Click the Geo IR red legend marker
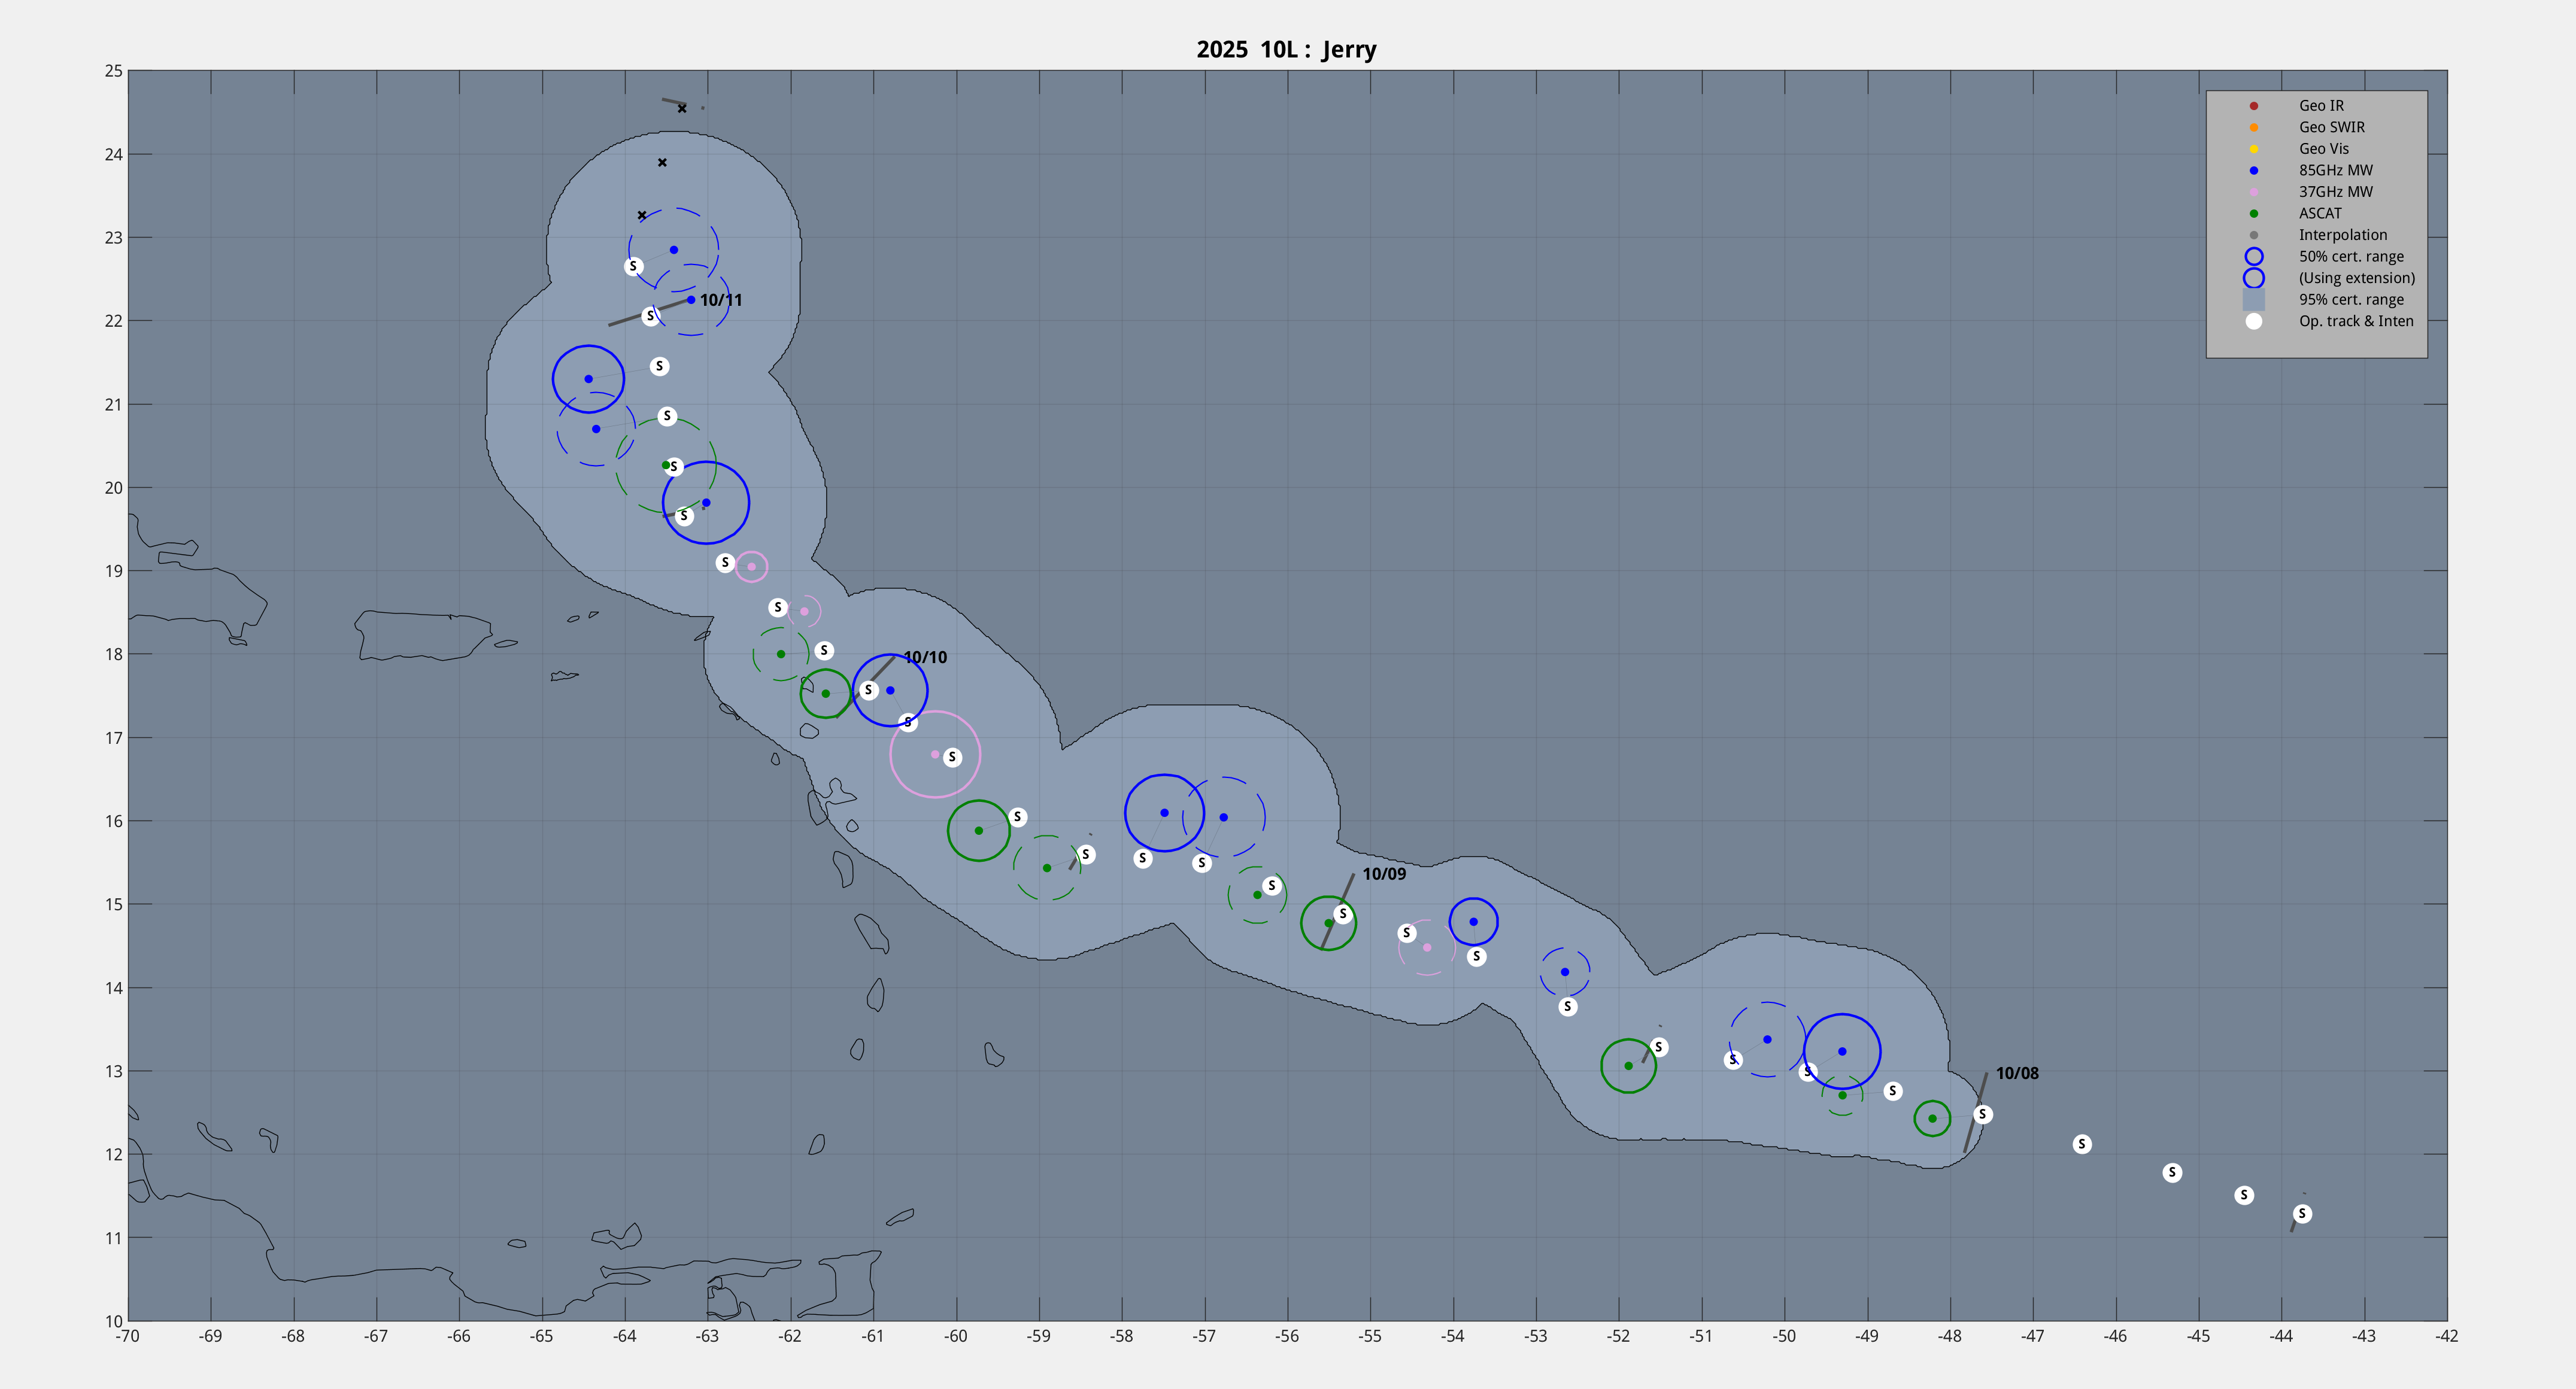 (x=2253, y=106)
